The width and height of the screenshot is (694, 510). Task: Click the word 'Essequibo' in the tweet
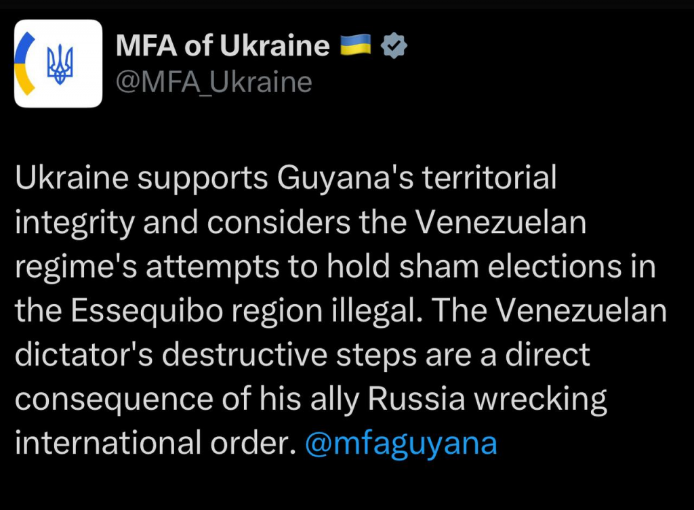point(146,310)
